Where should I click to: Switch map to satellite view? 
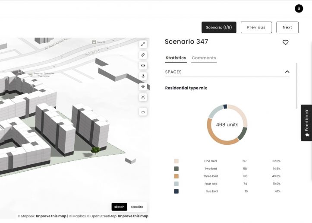click(137, 207)
